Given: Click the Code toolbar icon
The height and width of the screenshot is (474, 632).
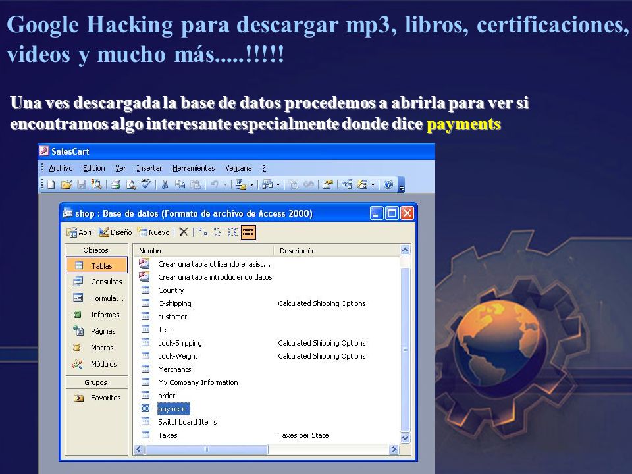Looking at the screenshot, I should coord(294,184).
